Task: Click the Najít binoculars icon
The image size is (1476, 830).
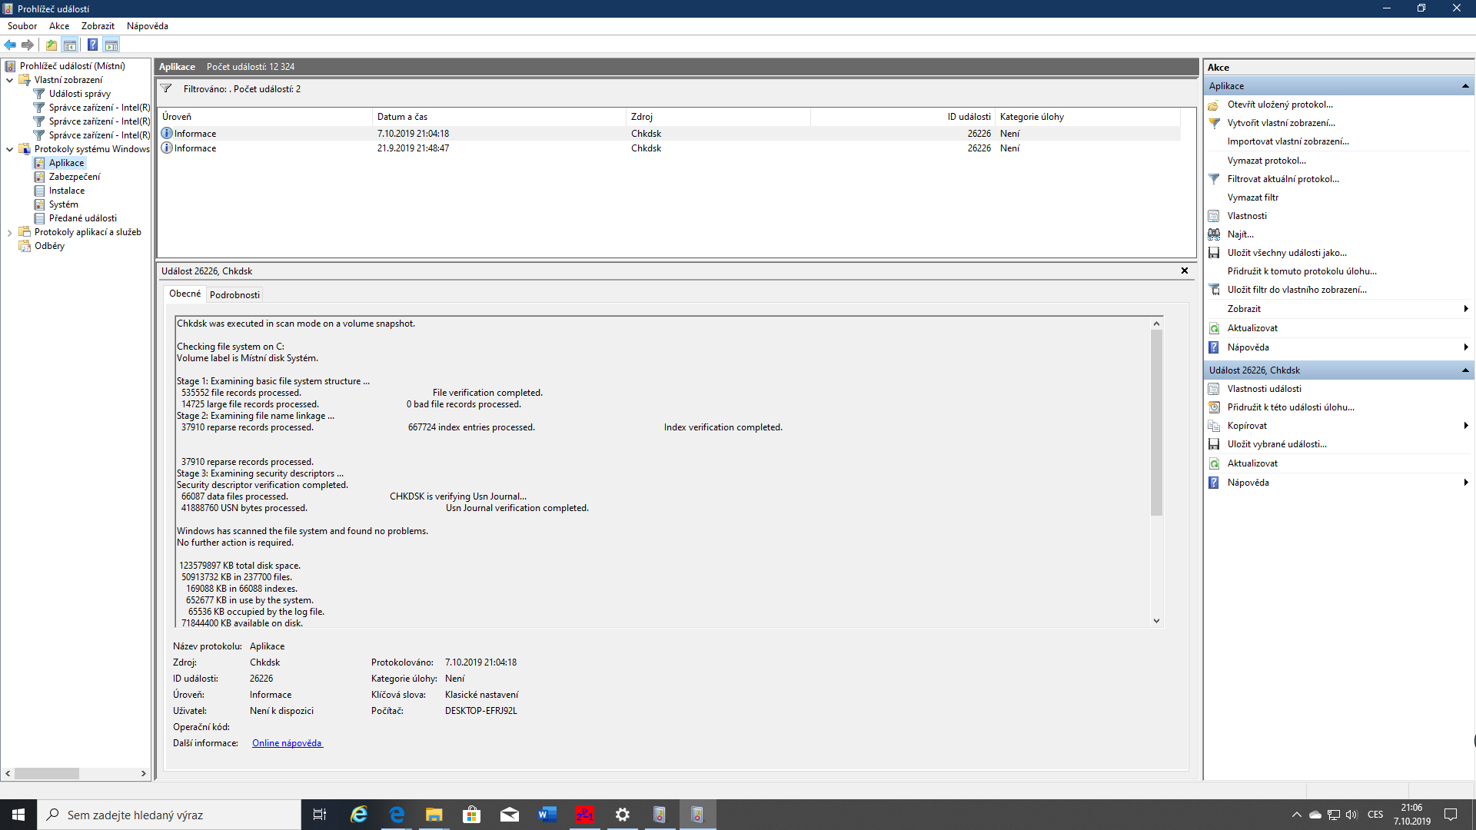Action: pyautogui.click(x=1214, y=234)
